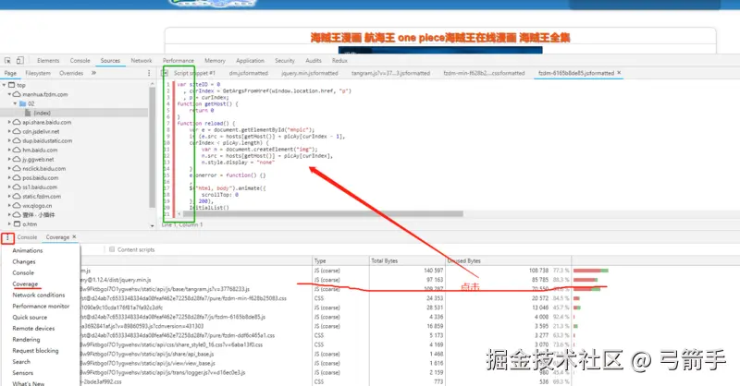
Task: Click line number 7 in the code gutter
Action: point(168,123)
